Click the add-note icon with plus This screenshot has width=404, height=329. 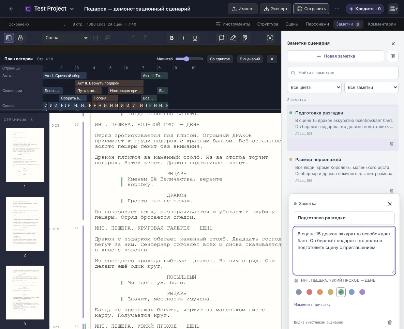(222, 38)
